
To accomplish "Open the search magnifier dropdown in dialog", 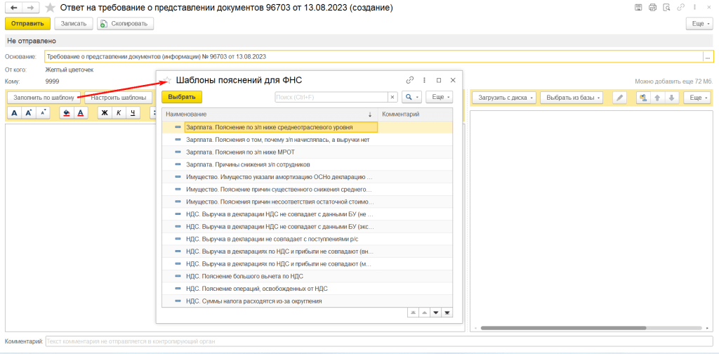I will pos(411,97).
